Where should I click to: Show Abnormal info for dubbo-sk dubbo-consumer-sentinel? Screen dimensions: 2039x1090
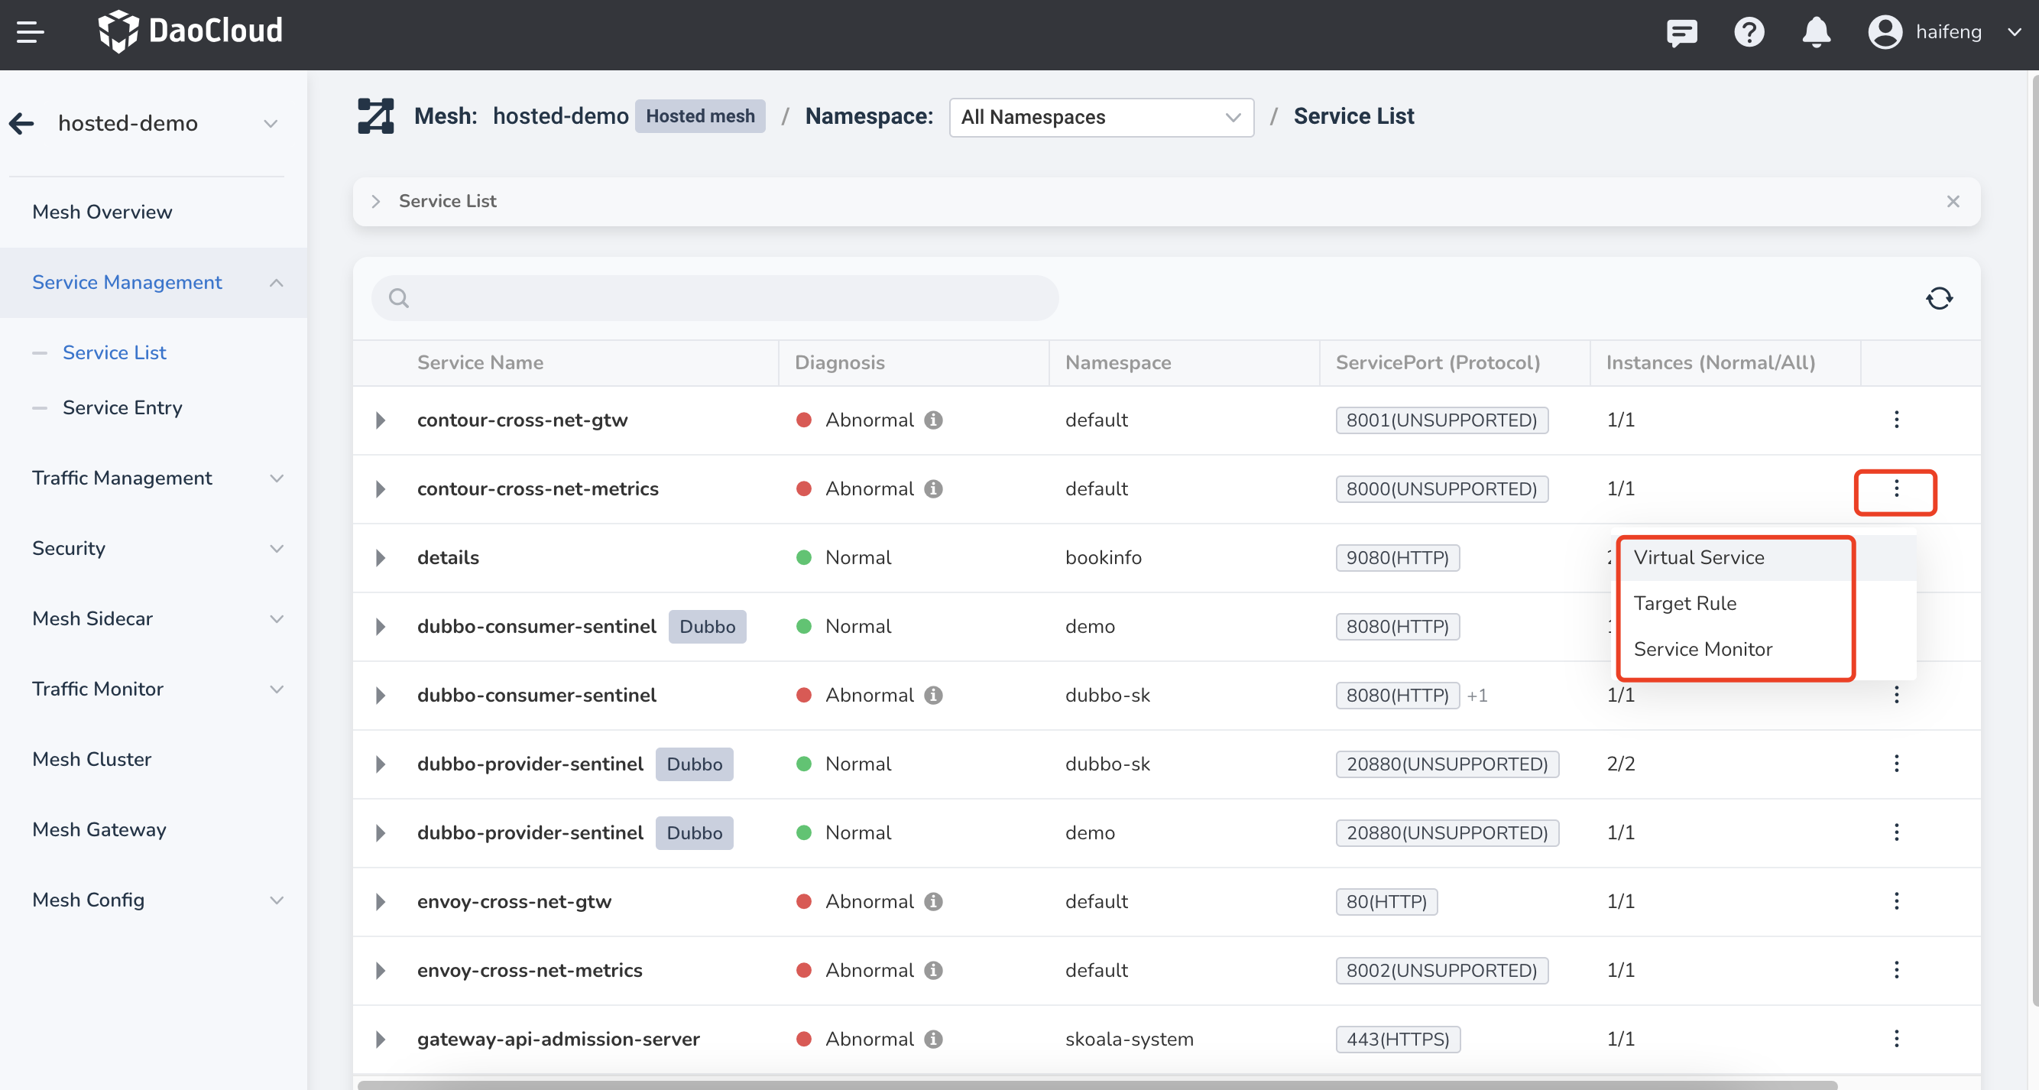pyautogui.click(x=933, y=695)
